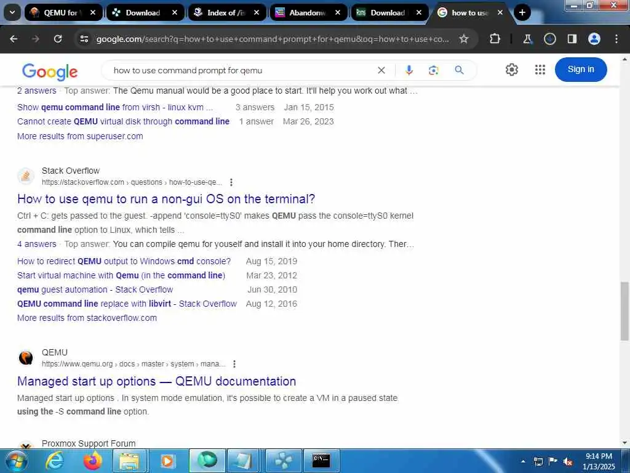Open Google quick settings gear
Screen dimensions: 630x473
[511, 70]
